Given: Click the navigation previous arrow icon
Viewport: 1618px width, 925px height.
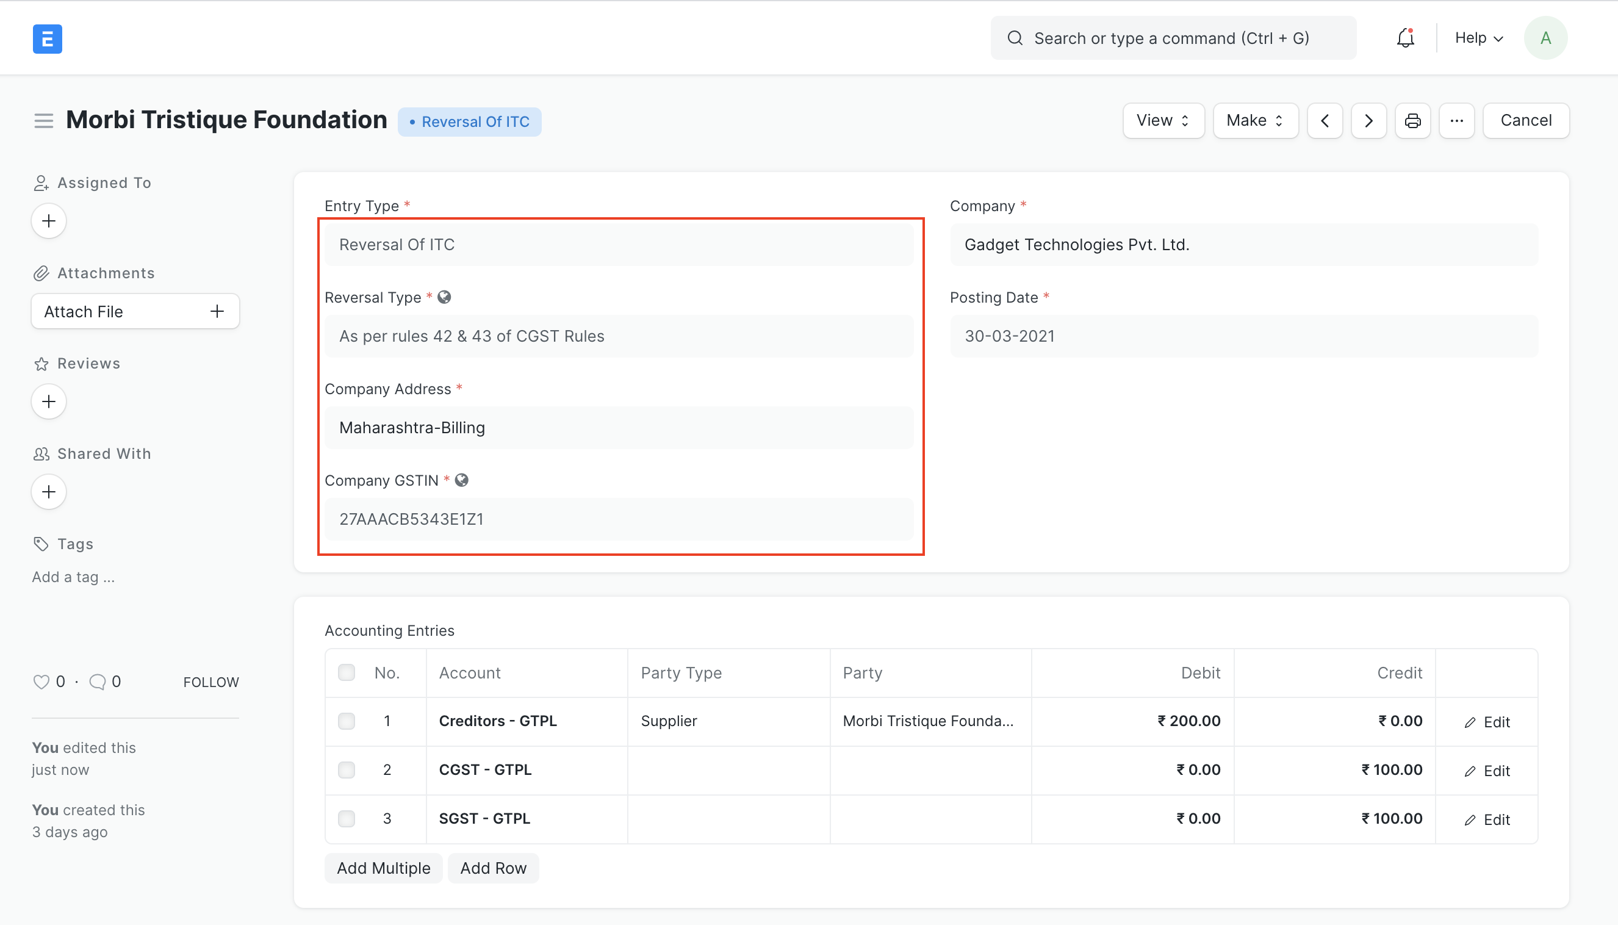Looking at the screenshot, I should 1326,120.
